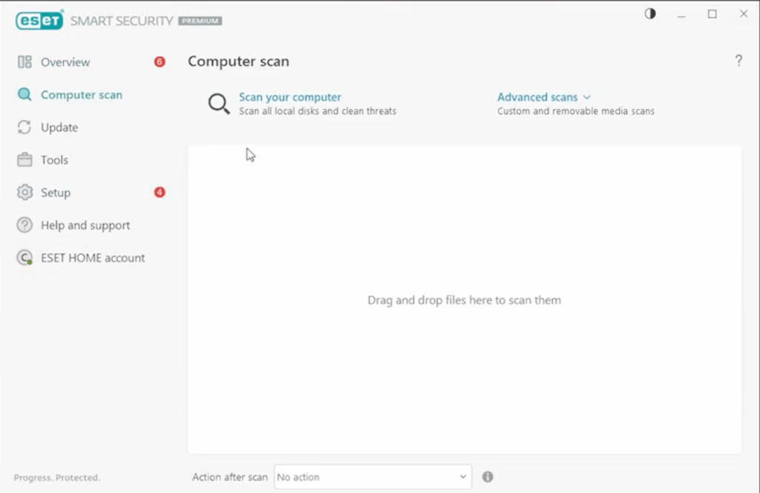Open the Overview section
Screen dimensions: 760x493
point(65,62)
